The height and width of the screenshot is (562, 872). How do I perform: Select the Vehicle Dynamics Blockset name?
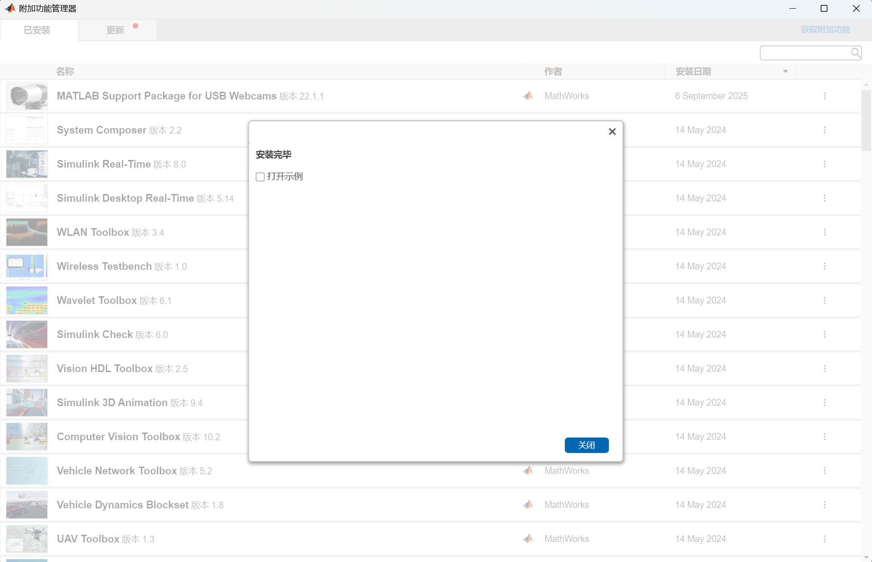pyautogui.click(x=123, y=505)
